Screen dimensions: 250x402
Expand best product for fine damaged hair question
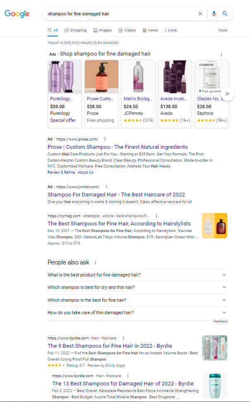click(137, 275)
